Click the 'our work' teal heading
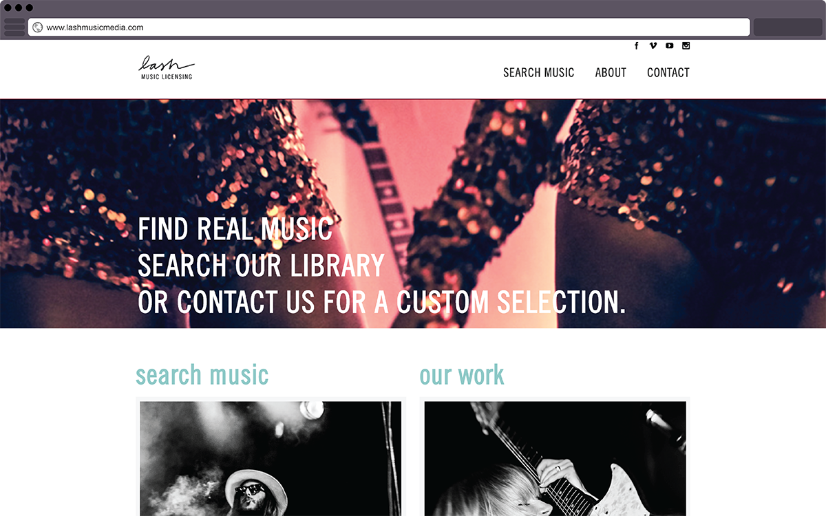Screen dimensions: 826x516 pos(462,375)
